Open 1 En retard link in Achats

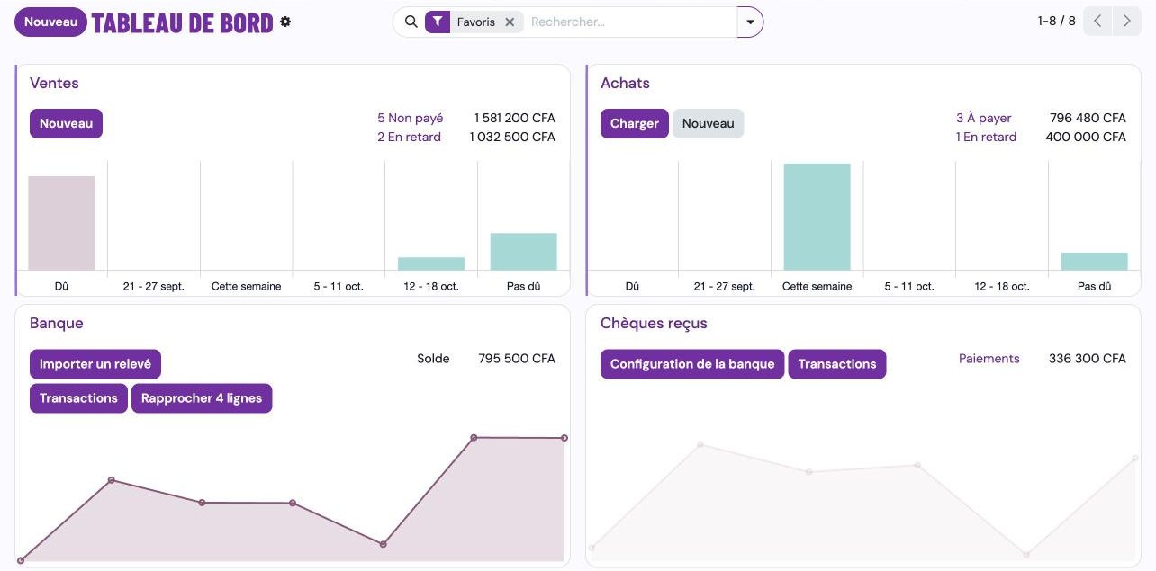986,137
